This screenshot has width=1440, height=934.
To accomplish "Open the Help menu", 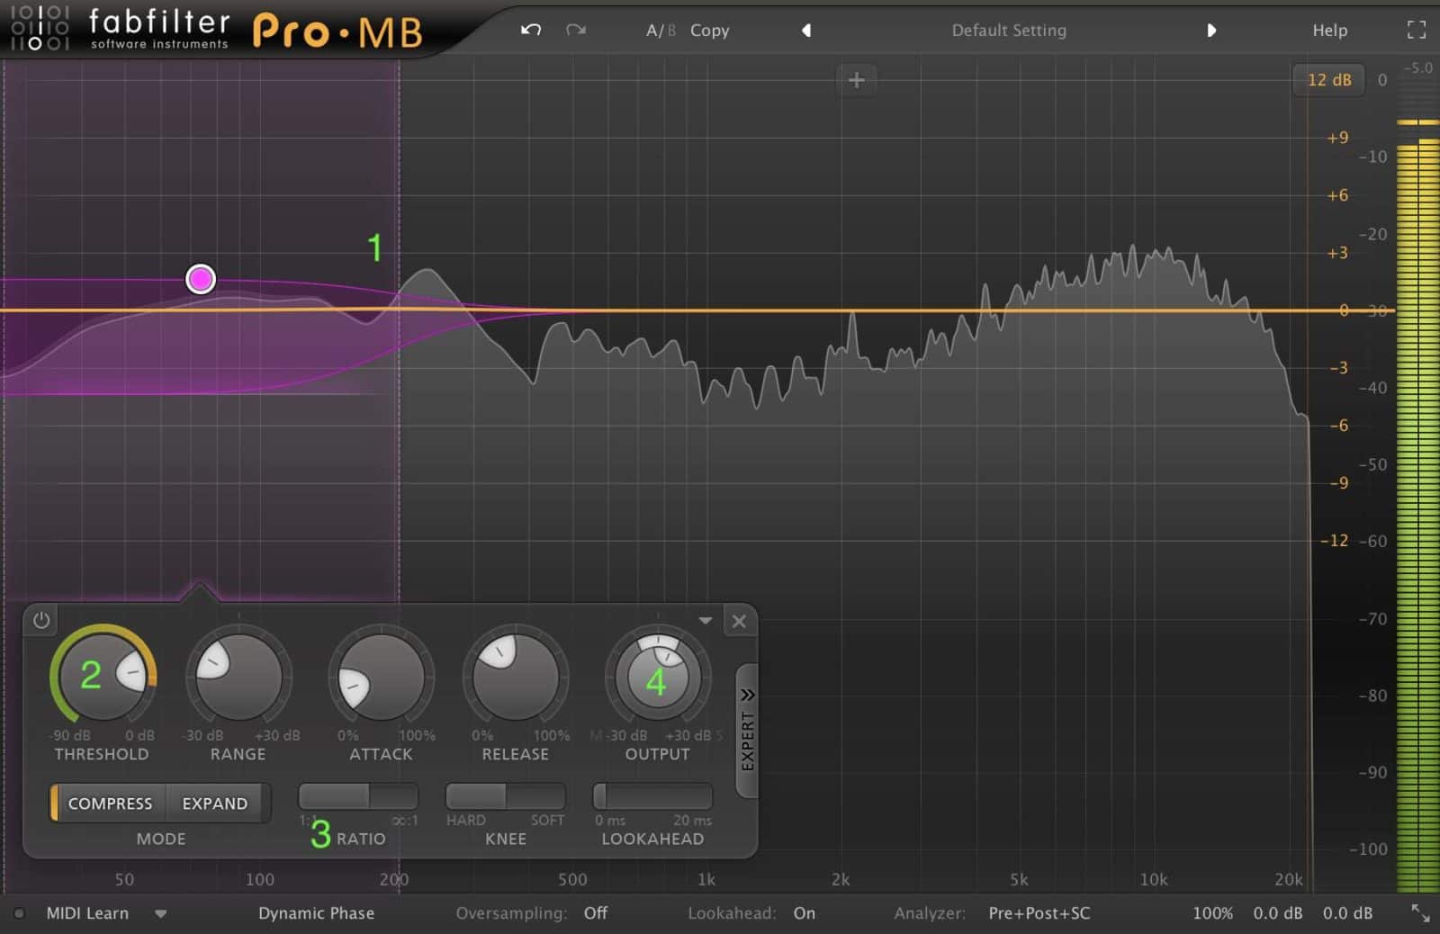I will [1329, 30].
